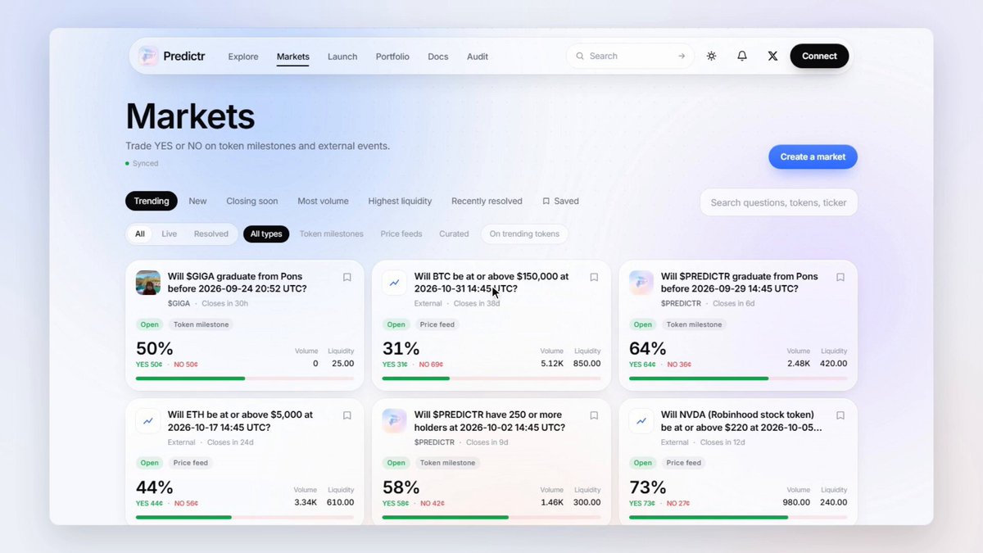Click Price feed tag on BTC card
Viewport: 983px width, 553px height.
click(437, 324)
